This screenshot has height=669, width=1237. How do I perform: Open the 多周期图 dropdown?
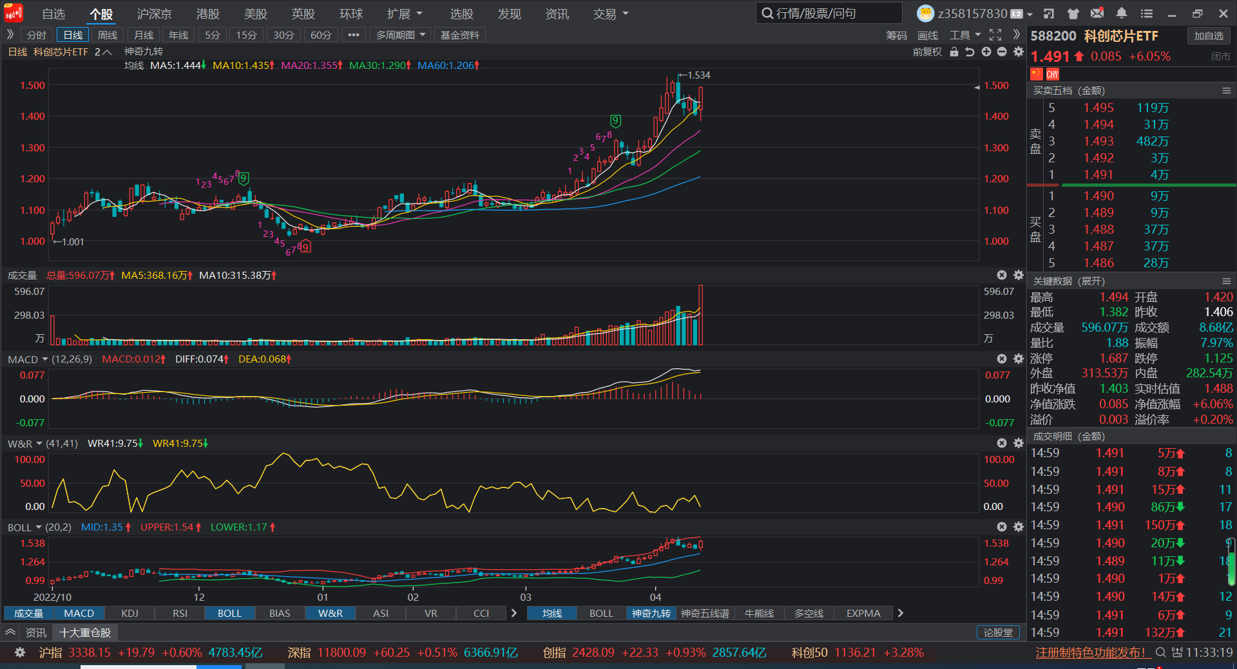(401, 35)
